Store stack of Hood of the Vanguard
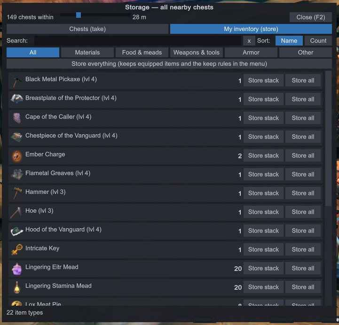The image size is (339, 325). point(263,231)
